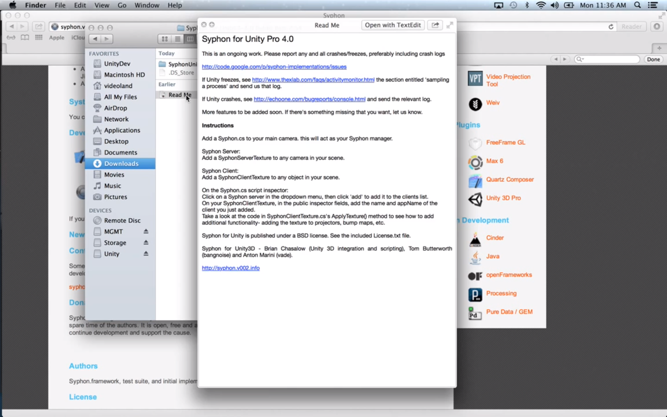Click the Unity 3D Pro logo icon

click(x=475, y=200)
